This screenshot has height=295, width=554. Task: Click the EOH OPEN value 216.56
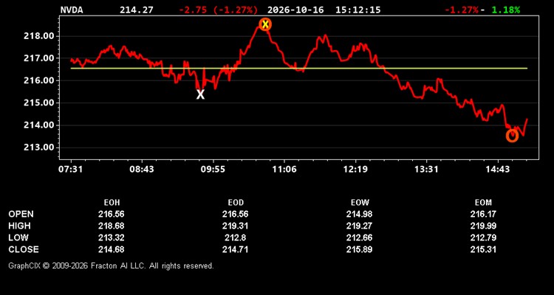[112, 214]
